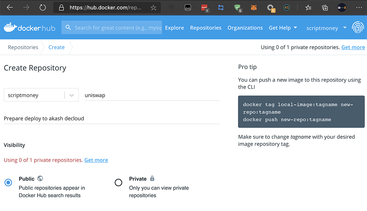Click the blue sync arrows extension icon

click(x=221, y=8)
